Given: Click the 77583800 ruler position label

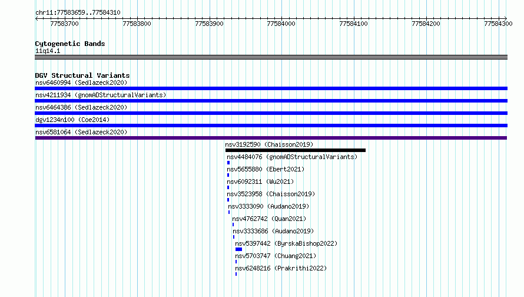Looking at the screenshot, I should (137, 24).
